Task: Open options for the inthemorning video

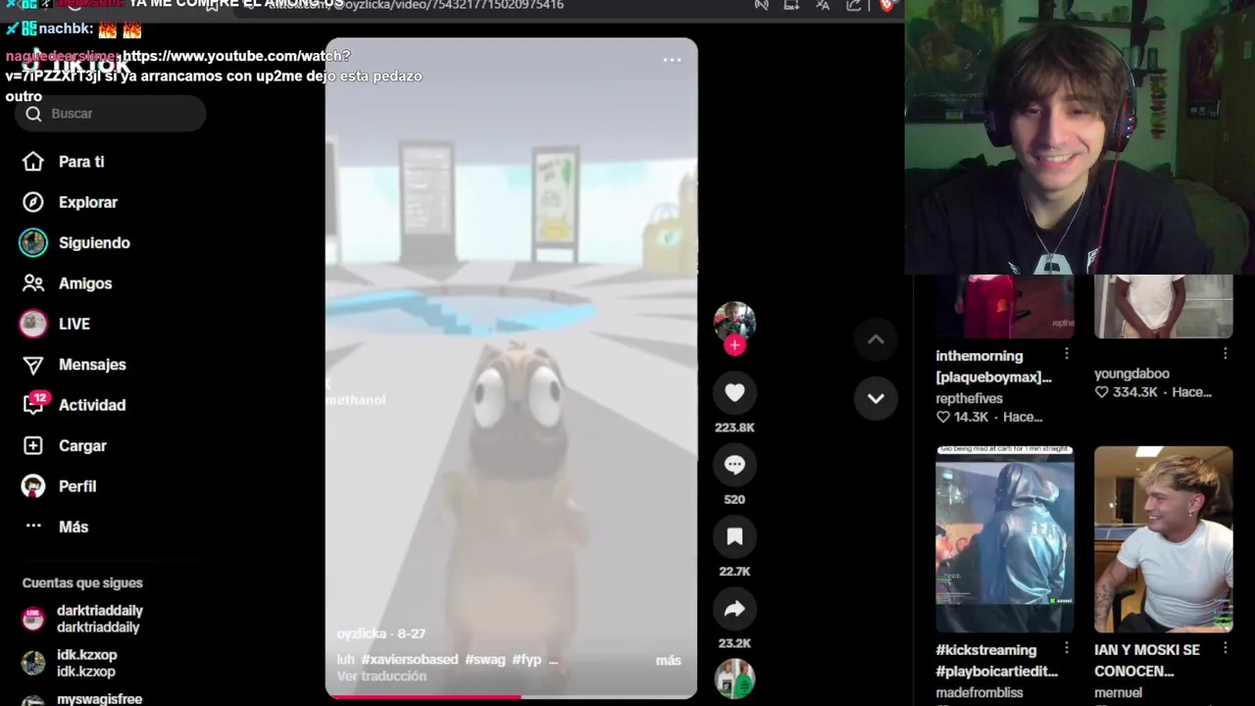Action: 1067,355
